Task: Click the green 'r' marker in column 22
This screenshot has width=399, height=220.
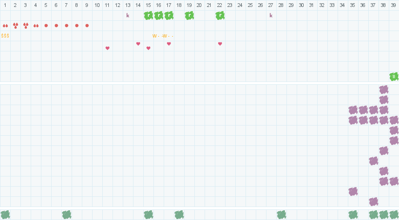Action: click(220, 15)
